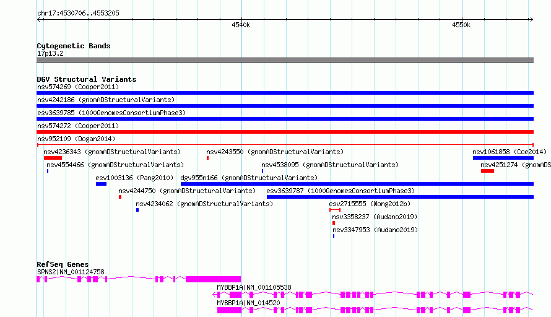Click the nsv574269 (Cooper2011) blue variant bar
The width and height of the screenshot is (551, 317).
point(285,93)
